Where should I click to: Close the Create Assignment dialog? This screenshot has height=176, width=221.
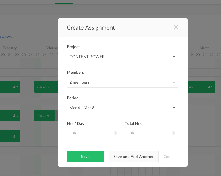(176, 28)
